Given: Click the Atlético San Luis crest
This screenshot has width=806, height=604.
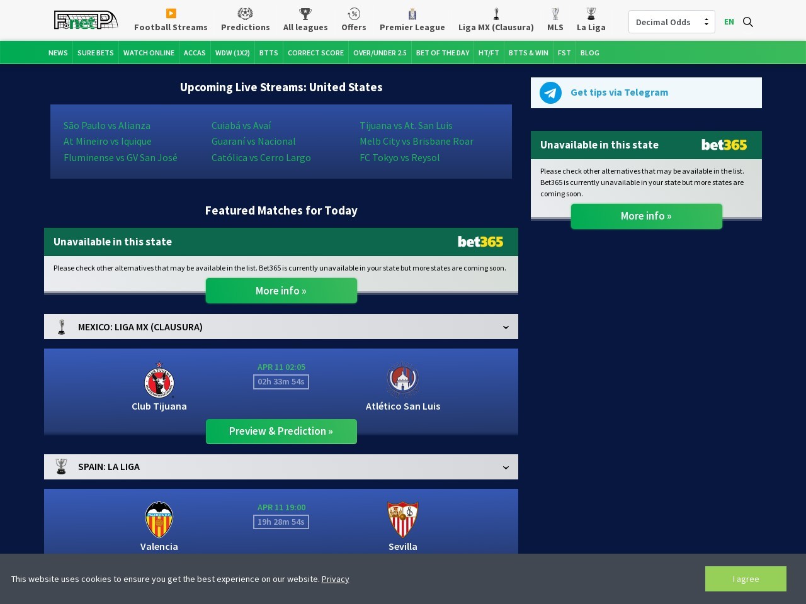Looking at the screenshot, I should click(403, 379).
